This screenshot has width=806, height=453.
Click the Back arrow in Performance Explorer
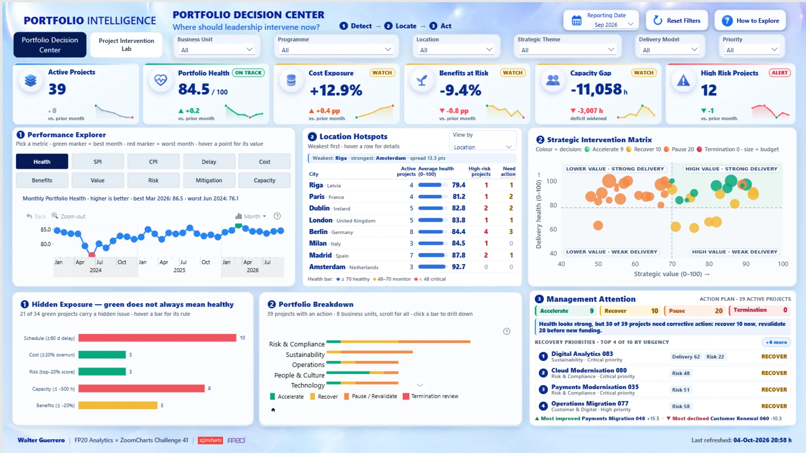[29, 216]
